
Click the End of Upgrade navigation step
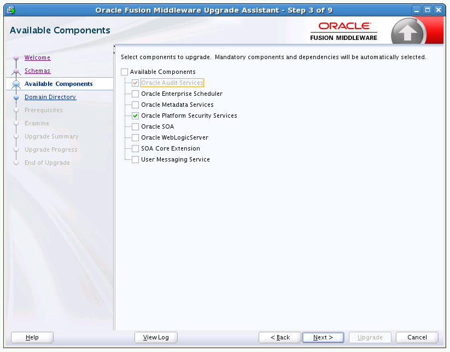tap(47, 163)
